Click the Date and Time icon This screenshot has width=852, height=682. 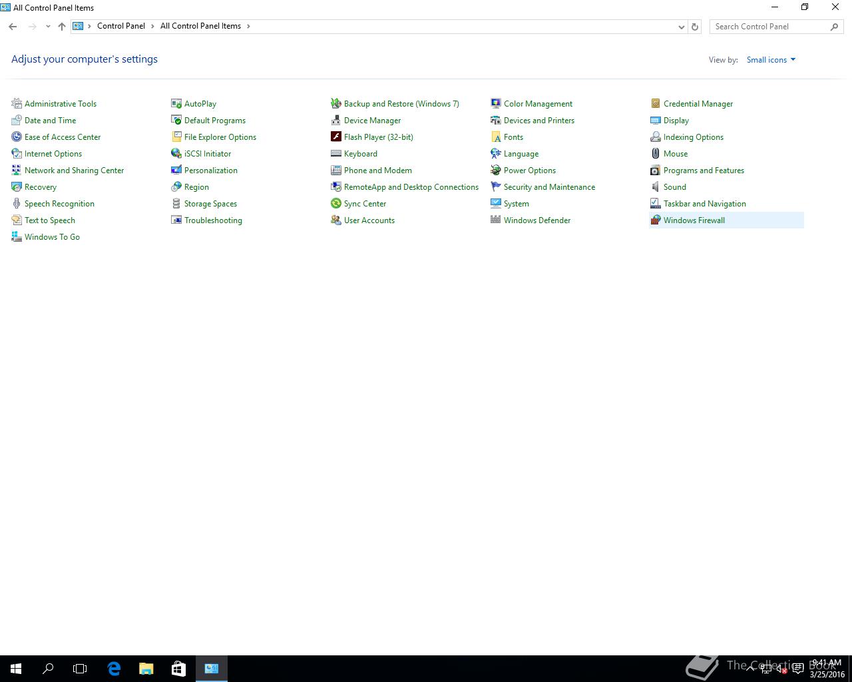17,120
